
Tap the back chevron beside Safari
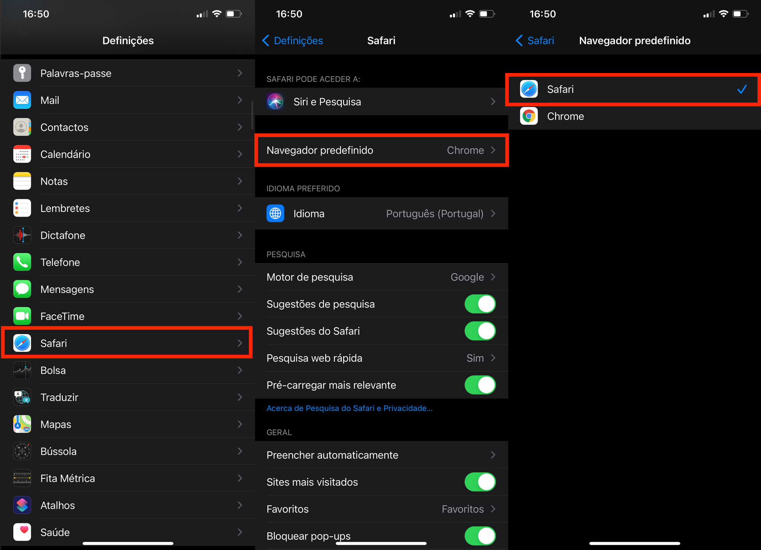pyautogui.click(x=519, y=40)
